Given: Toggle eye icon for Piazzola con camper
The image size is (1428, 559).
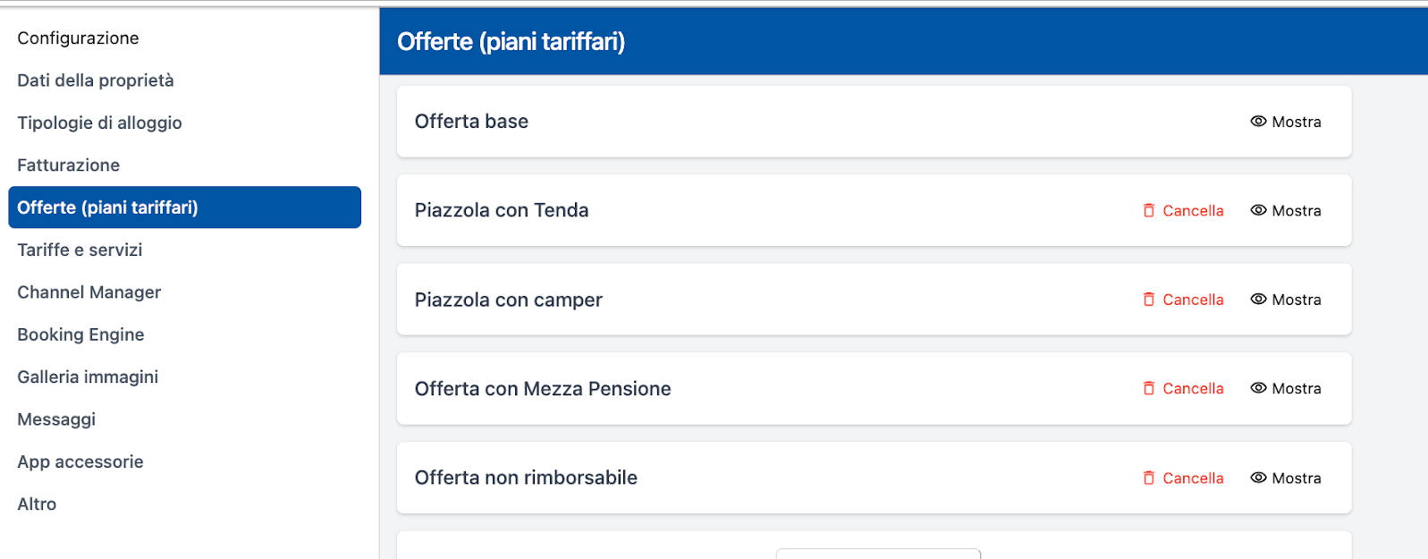Looking at the screenshot, I should (x=1258, y=300).
